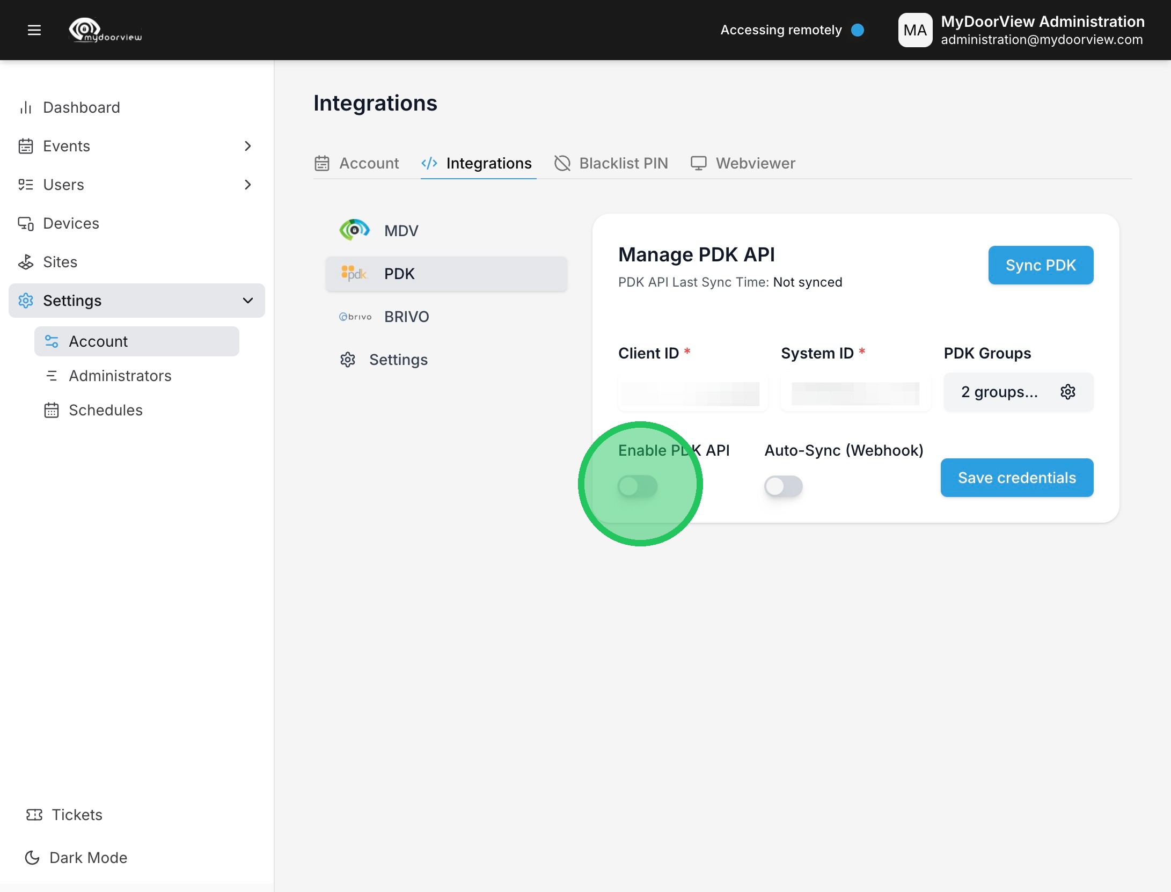This screenshot has height=892, width=1171.
Task: Expand the Users submenu chevron
Action: pyautogui.click(x=247, y=185)
